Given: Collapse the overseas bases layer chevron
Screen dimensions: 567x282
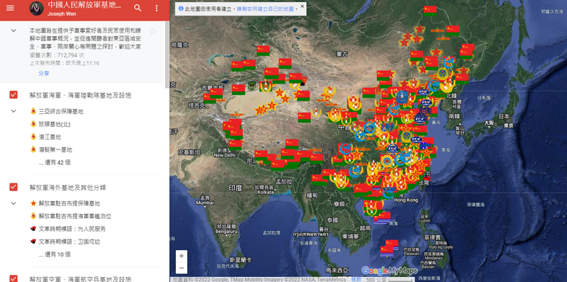Looking at the screenshot, I should tap(13, 203).
